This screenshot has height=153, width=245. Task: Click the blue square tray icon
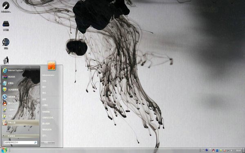pyautogui.click(x=217, y=151)
